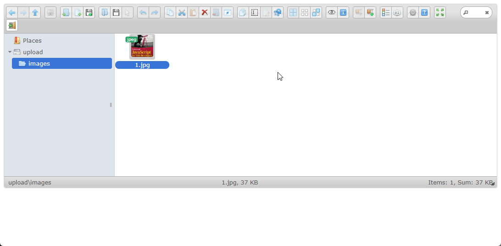
Task: Select Places in the sidebar
Action: 32,40
